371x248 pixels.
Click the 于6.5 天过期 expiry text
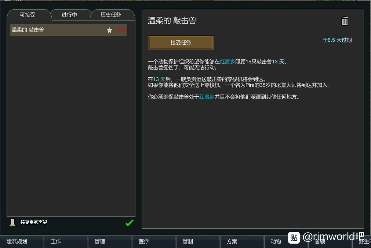[x=337, y=40]
